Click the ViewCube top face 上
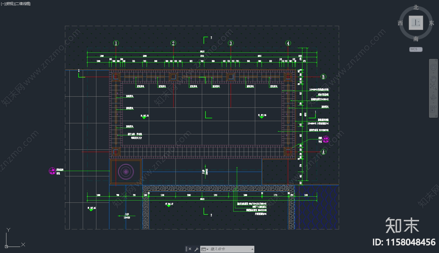 click(x=416, y=23)
